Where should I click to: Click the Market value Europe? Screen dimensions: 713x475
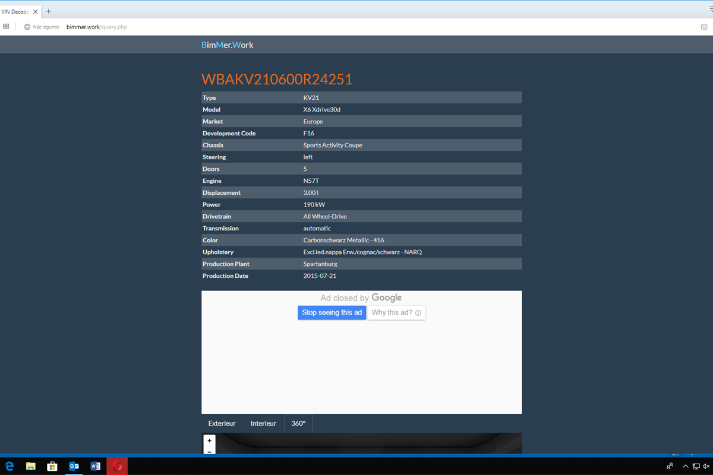tap(313, 122)
